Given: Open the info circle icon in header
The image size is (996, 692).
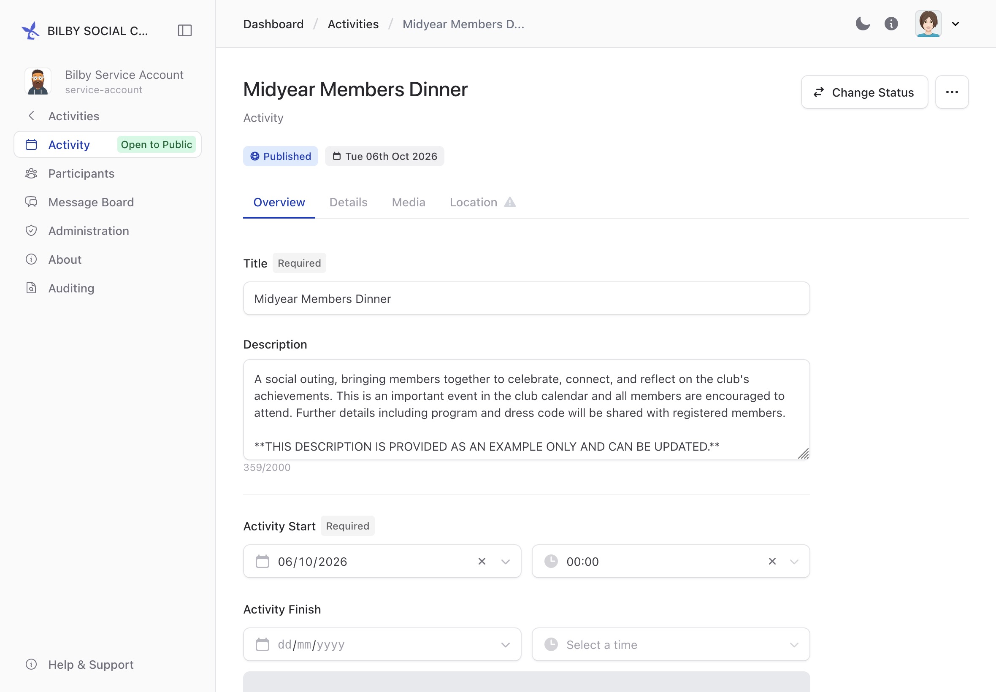Looking at the screenshot, I should (891, 24).
